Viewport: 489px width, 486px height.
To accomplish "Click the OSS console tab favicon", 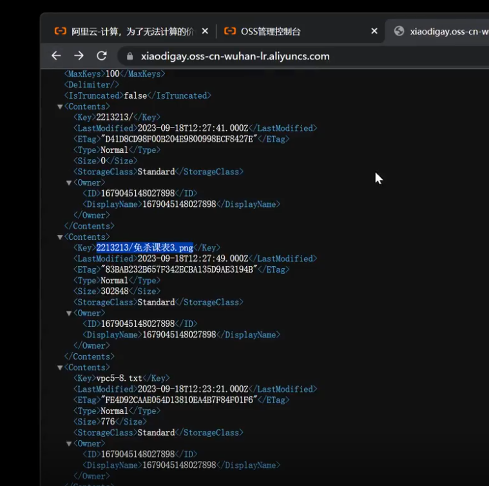I will coord(230,31).
